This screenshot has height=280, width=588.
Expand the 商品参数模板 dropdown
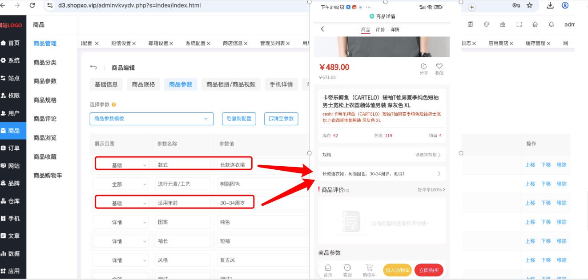point(152,119)
